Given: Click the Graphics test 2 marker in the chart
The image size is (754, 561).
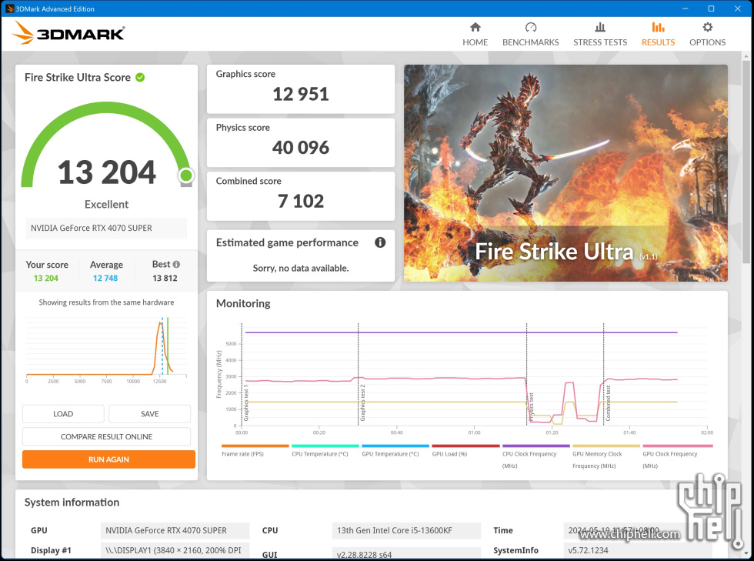Looking at the screenshot, I should point(362,402).
